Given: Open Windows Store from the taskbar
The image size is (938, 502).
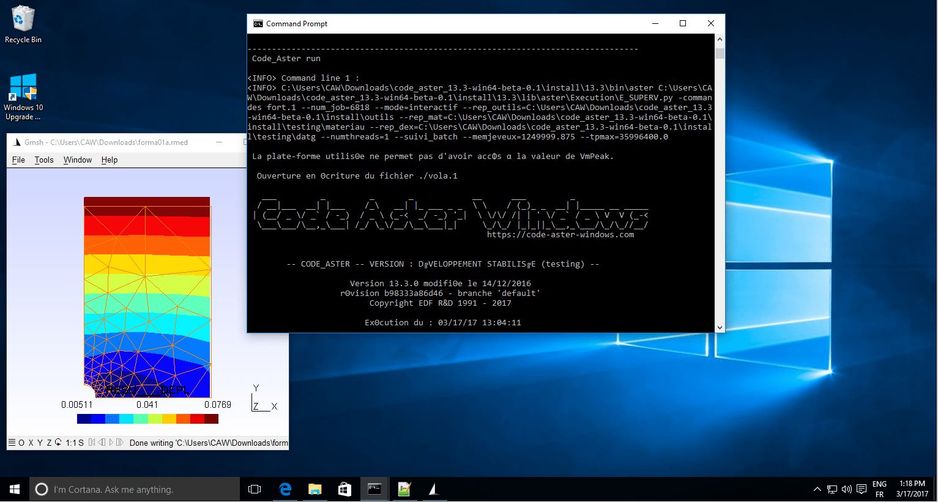Looking at the screenshot, I should click(x=344, y=489).
